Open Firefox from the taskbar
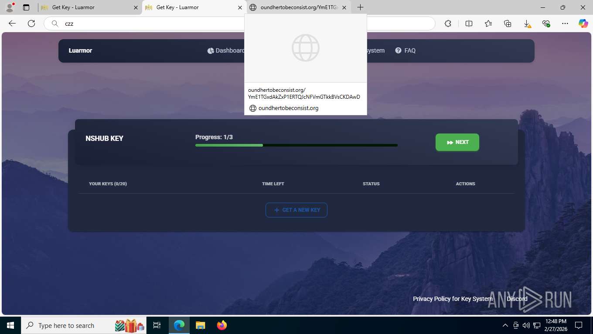Image resolution: width=593 pixels, height=334 pixels. click(x=222, y=325)
